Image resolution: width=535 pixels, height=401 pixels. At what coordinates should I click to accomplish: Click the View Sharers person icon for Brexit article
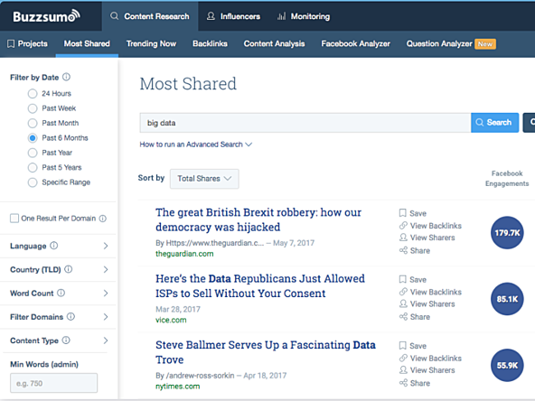[403, 238]
